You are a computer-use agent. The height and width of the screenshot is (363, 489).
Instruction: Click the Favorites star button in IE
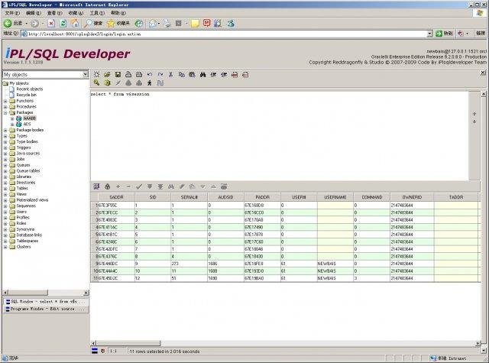click(118, 24)
